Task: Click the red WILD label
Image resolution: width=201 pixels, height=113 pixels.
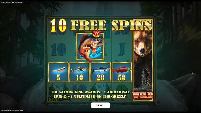Action: click(143, 95)
